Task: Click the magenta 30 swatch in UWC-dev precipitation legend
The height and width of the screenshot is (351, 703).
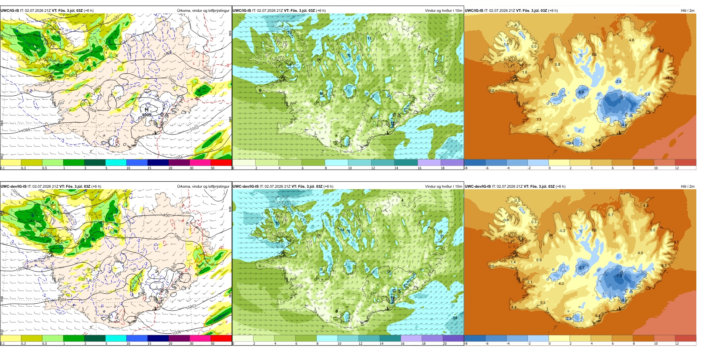Action: (200, 338)
